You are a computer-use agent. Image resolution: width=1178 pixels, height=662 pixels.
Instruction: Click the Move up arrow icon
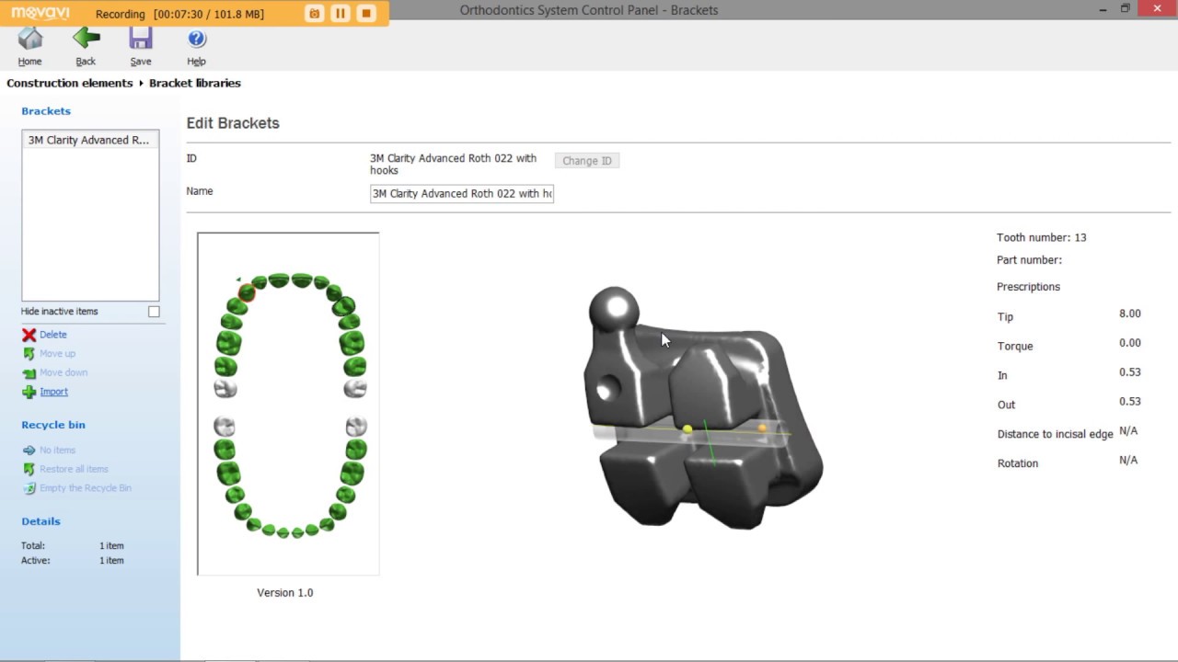click(29, 354)
